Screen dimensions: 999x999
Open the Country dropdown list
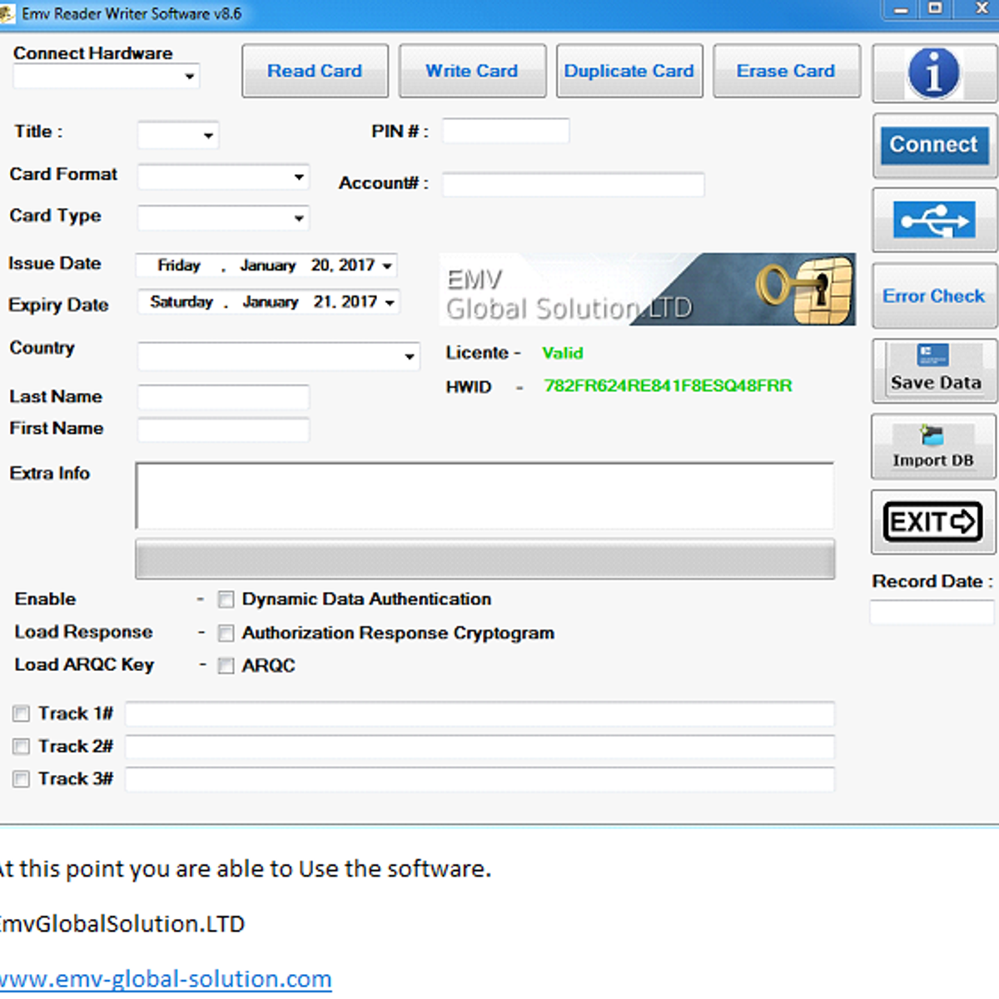click(410, 356)
